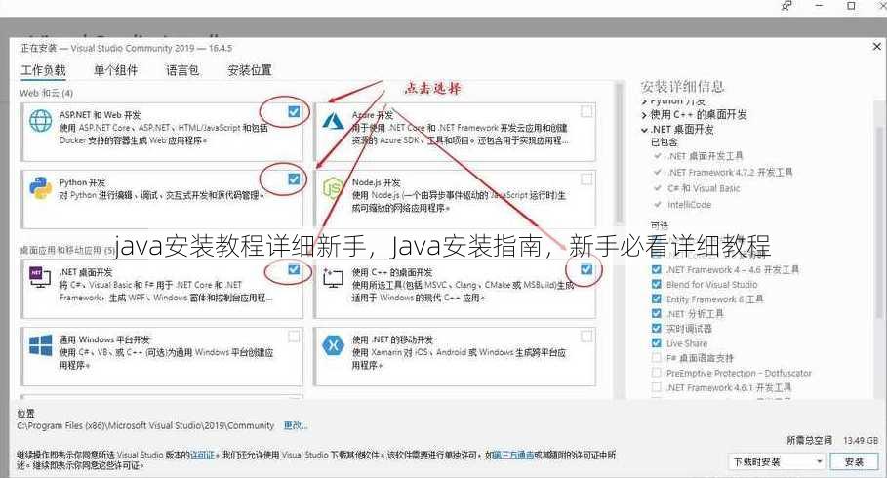Switch to the 安装位置 tab
The height and width of the screenshot is (478, 887).
[250, 70]
